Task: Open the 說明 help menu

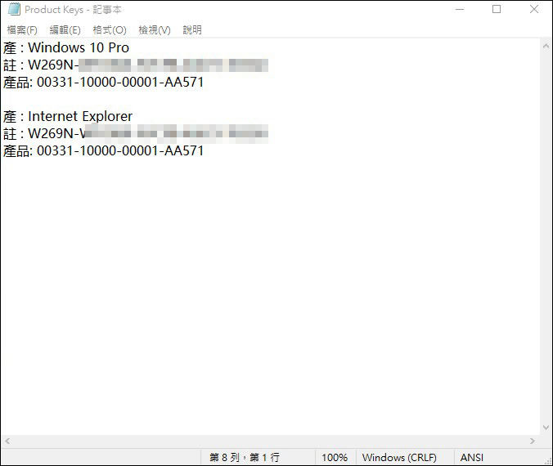Action: (192, 30)
